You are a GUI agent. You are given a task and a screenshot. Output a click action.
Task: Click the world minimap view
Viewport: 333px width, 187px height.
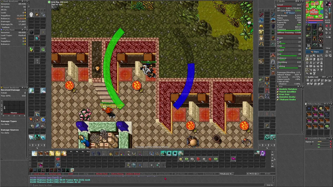click(314, 9)
